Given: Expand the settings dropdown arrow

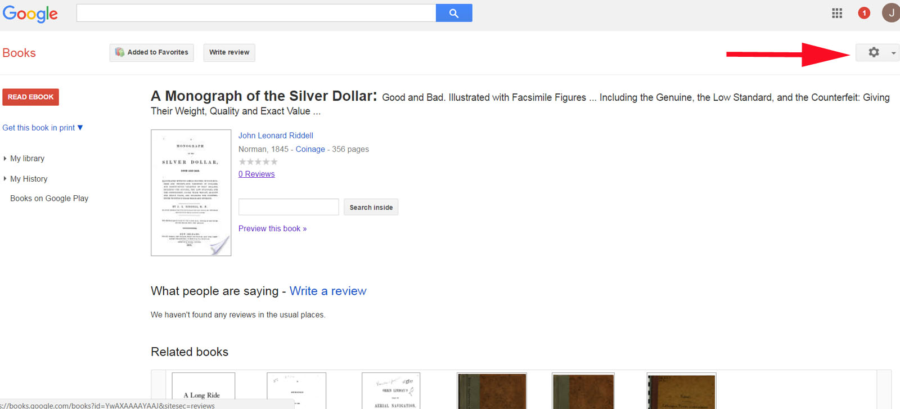Looking at the screenshot, I should (x=893, y=53).
